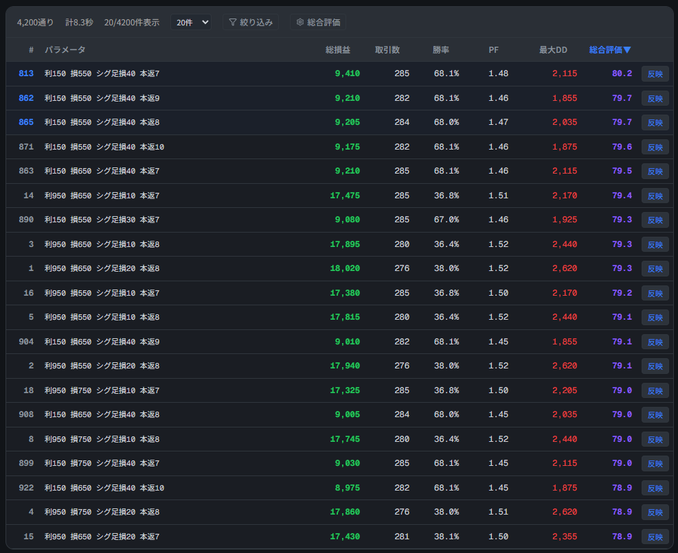
Task: Select row number 862 link
Action: tap(26, 98)
